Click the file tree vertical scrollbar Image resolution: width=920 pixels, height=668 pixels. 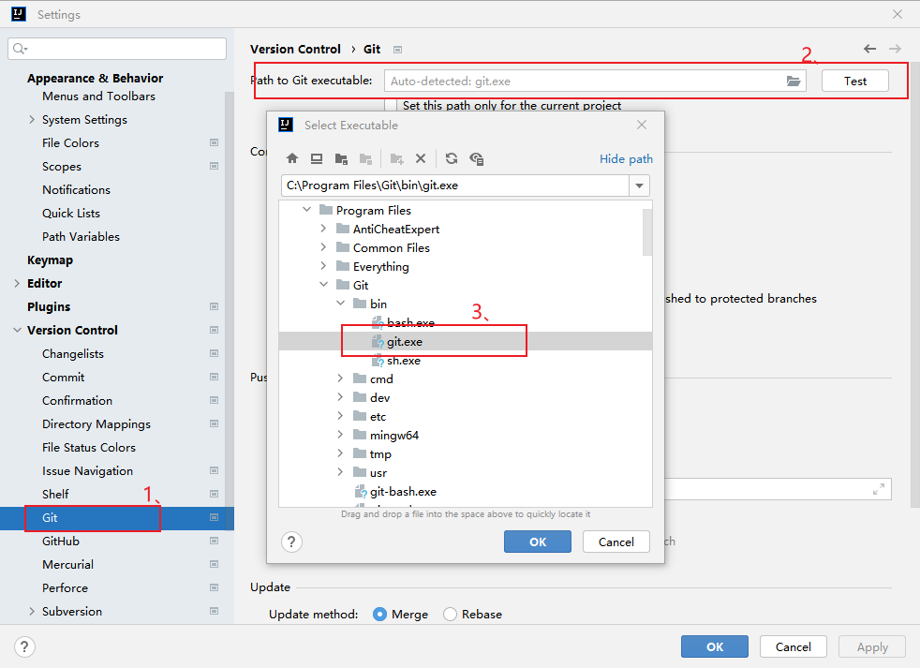pos(647,232)
